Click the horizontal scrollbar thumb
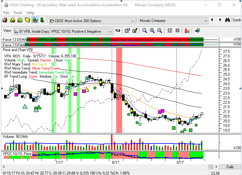Viewport: 242px width, 175px height. [x=211, y=167]
